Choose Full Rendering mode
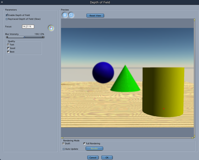Image resolution: width=199 pixels, height=160 pixels. pyautogui.click(x=84, y=143)
